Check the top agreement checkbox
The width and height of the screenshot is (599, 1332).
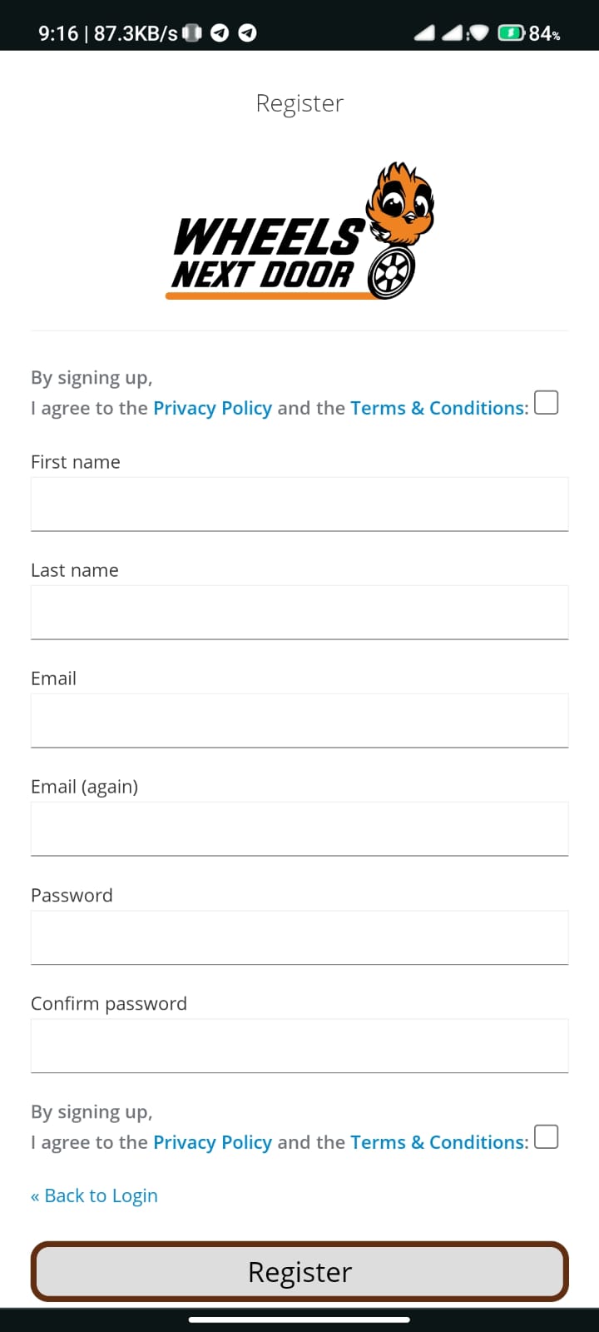546,402
